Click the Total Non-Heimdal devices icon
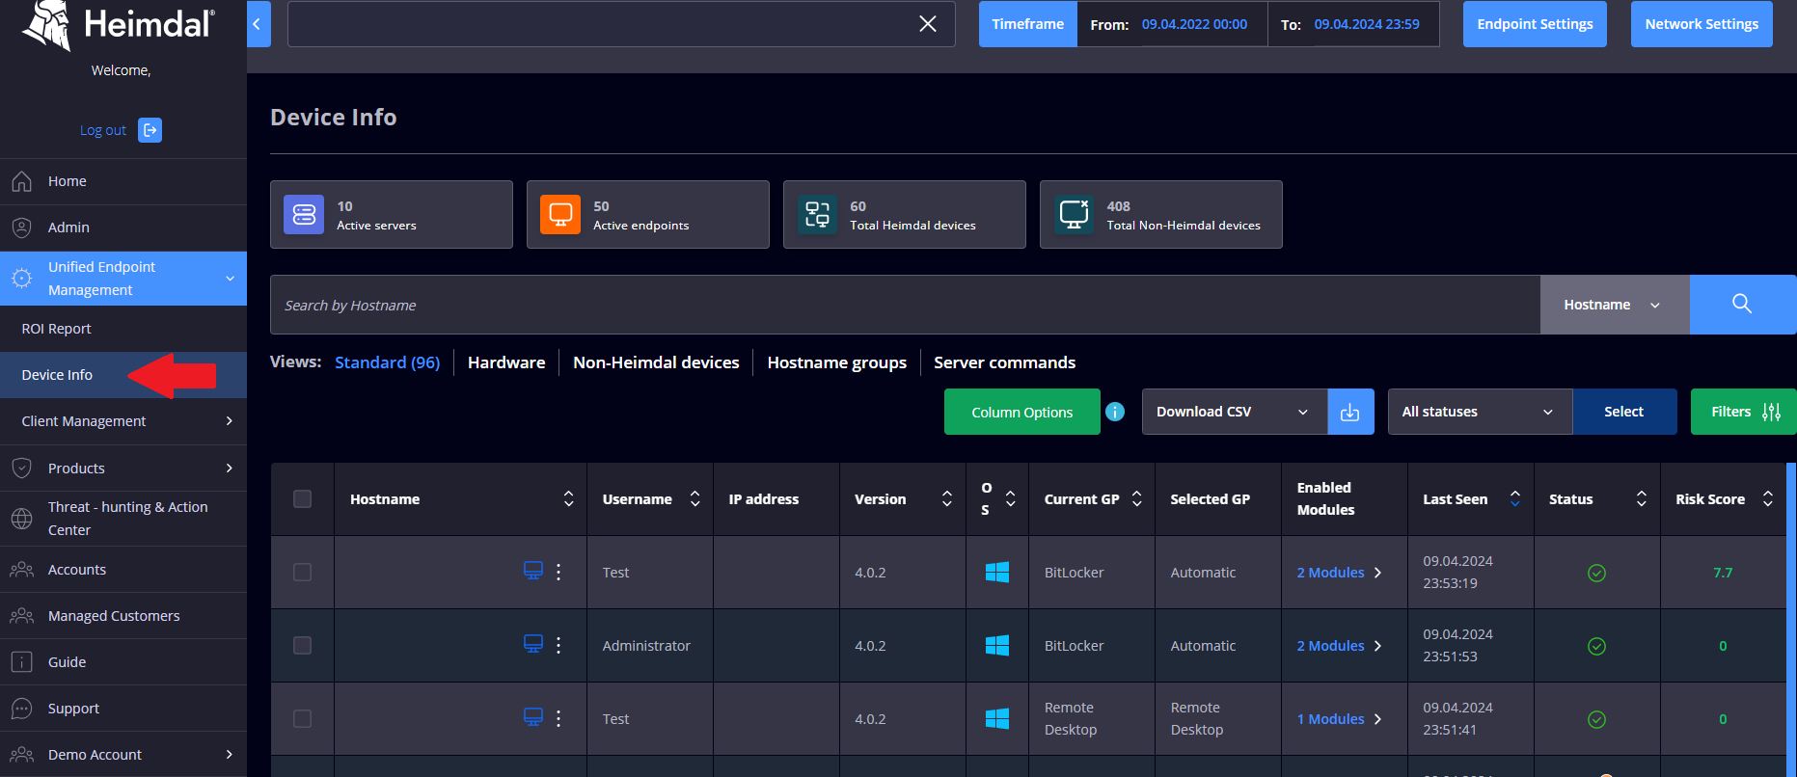 [x=1074, y=214]
